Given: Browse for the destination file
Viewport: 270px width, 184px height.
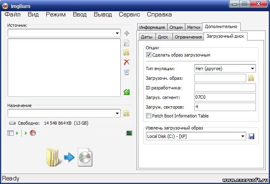Looking at the screenshot, I should pos(126,113).
